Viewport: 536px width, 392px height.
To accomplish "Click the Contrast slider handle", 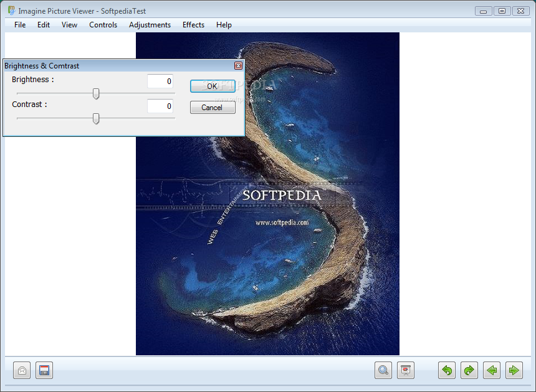I will click(96, 118).
